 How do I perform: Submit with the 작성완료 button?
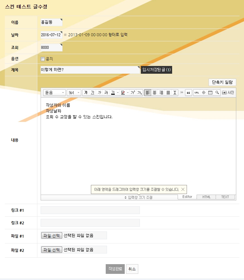coord(115,269)
